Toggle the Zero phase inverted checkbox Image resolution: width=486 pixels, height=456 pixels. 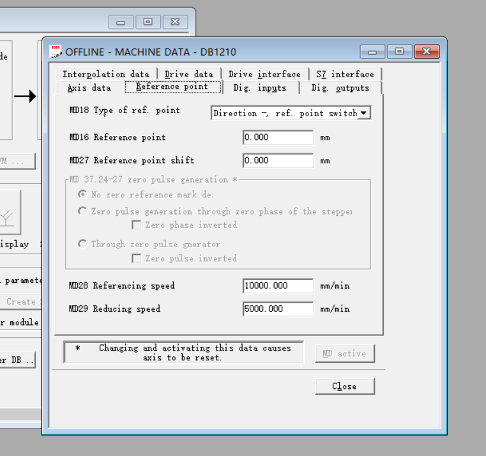(136, 225)
